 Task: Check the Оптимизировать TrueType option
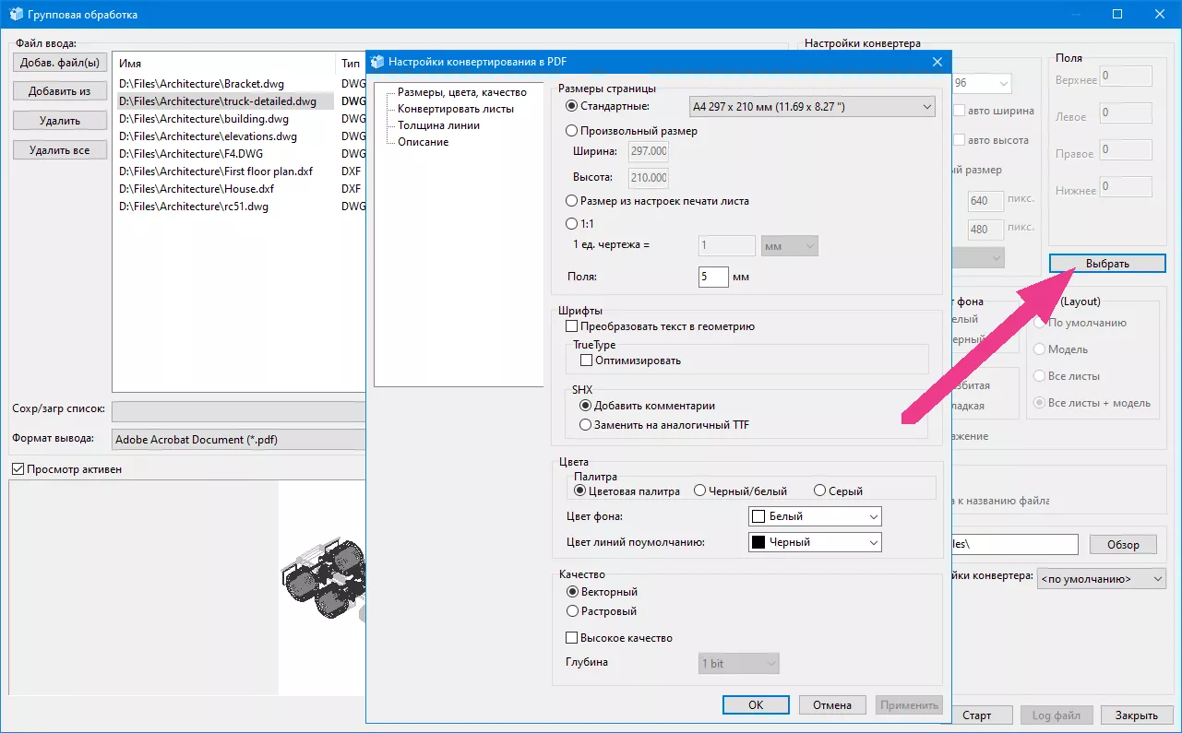point(586,361)
